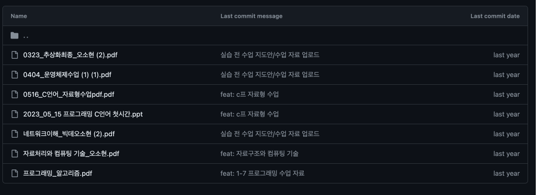The image size is (544, 195).
Task: Click the parent directory folder icon
Action: click(x=15, y=36)
